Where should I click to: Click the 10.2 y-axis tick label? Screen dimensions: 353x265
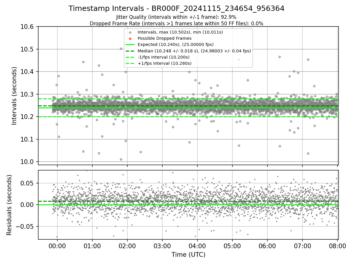[27, 117]
